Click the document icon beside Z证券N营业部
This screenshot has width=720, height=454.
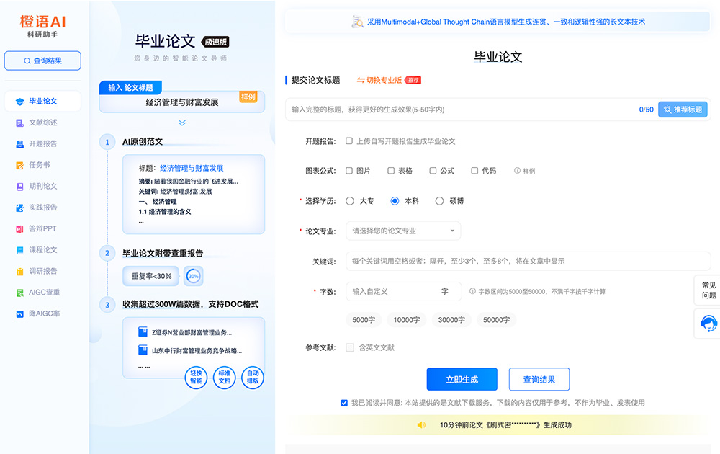tap(143, 331)
